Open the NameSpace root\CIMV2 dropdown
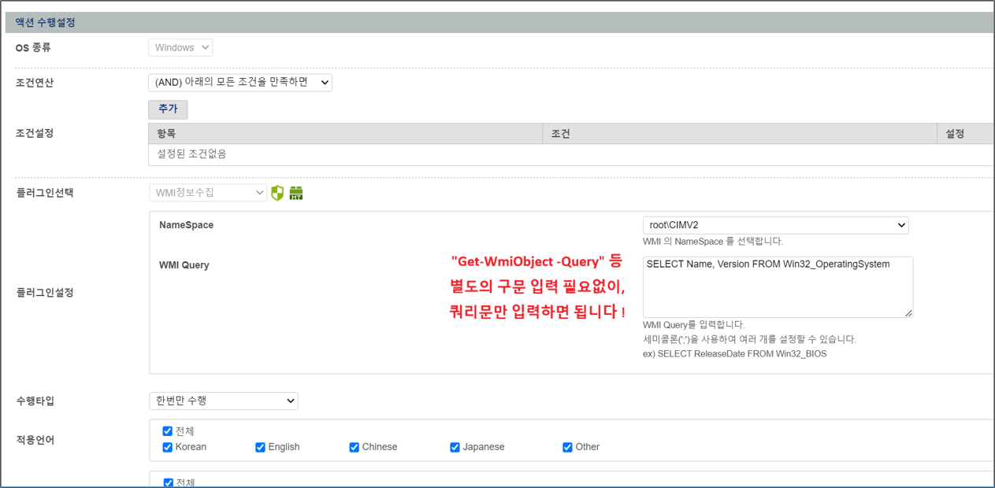Screen dimensions: 995x488 tap(776, 224)
